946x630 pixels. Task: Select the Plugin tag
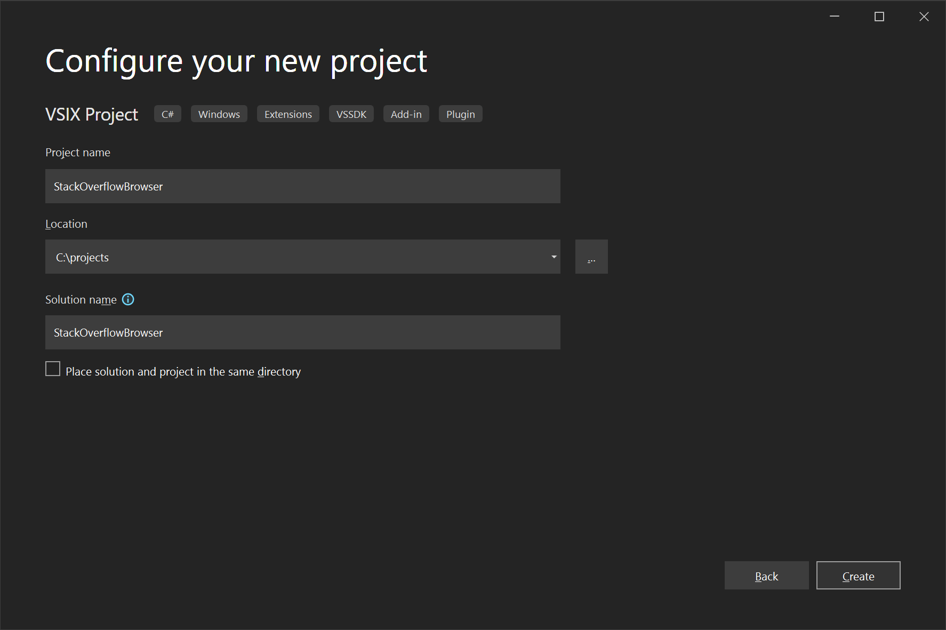point(460,114)
